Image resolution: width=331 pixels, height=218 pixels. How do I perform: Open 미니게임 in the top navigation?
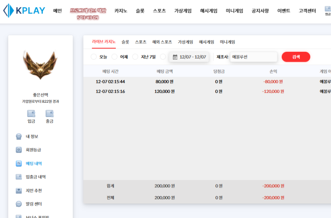tap(235, 11)
